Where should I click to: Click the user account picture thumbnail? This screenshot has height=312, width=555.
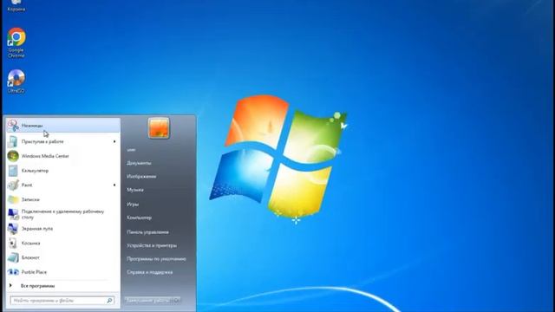pyautogui.click(x=159, y=127)
